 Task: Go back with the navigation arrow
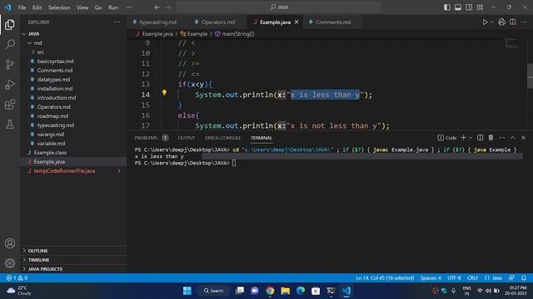(x=157, y=7)
